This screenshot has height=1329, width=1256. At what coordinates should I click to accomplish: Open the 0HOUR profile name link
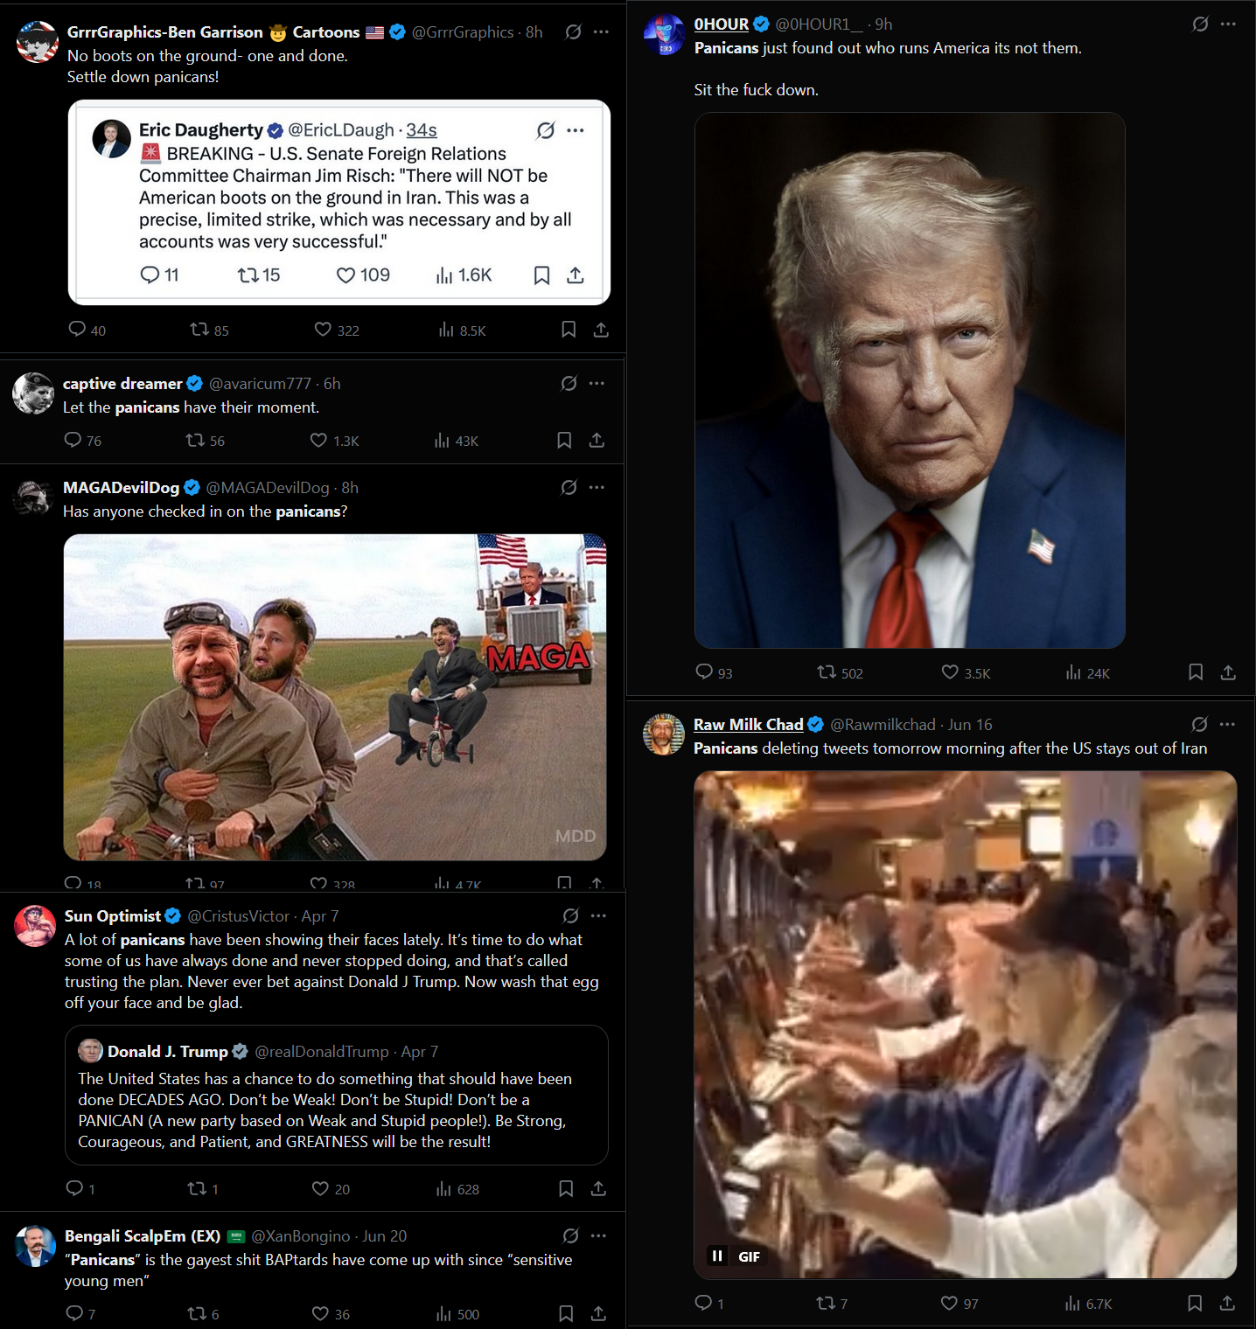[x=722, y=24]
